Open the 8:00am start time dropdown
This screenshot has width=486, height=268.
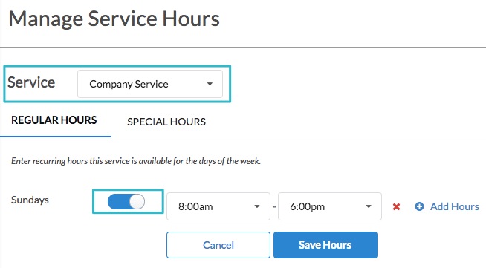pyautogui.click(x=218, y=206)
